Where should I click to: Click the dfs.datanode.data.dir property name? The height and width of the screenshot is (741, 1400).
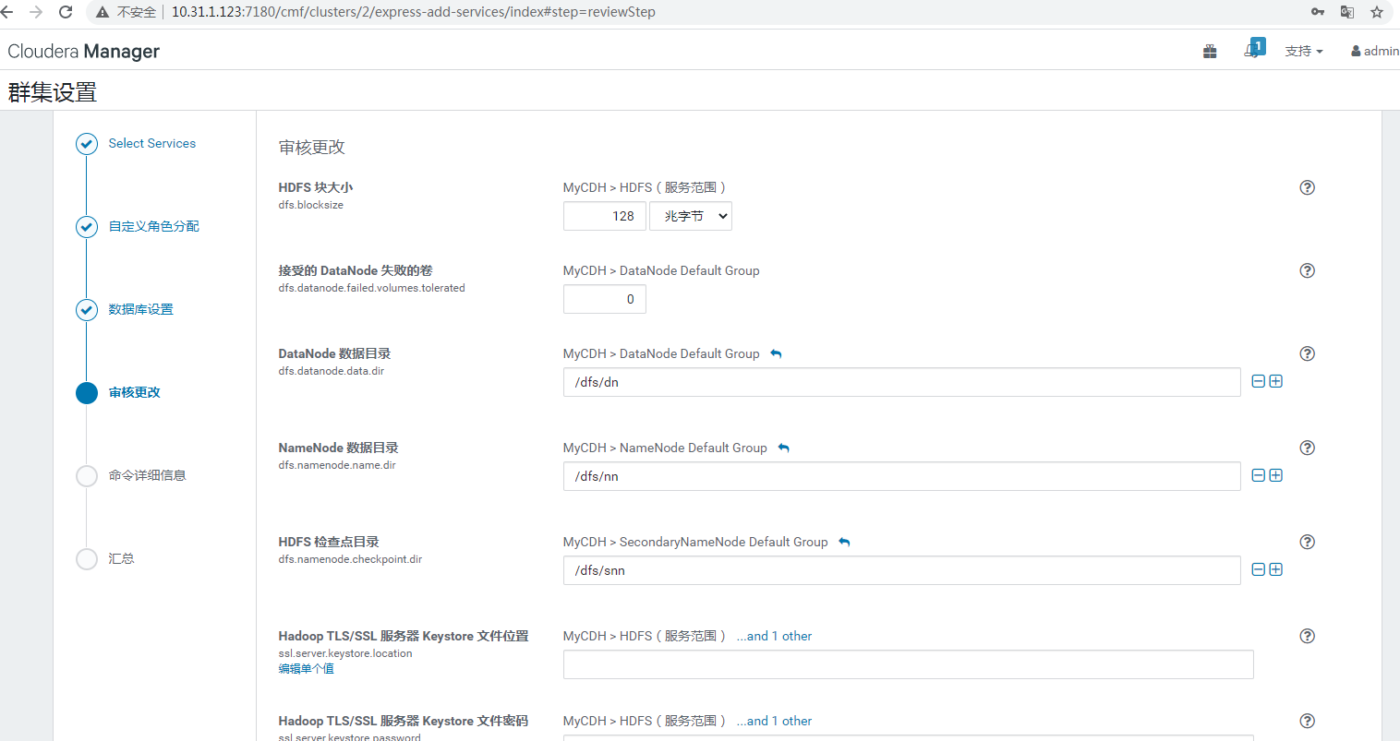pyautogui.click(x=331, y=371)
